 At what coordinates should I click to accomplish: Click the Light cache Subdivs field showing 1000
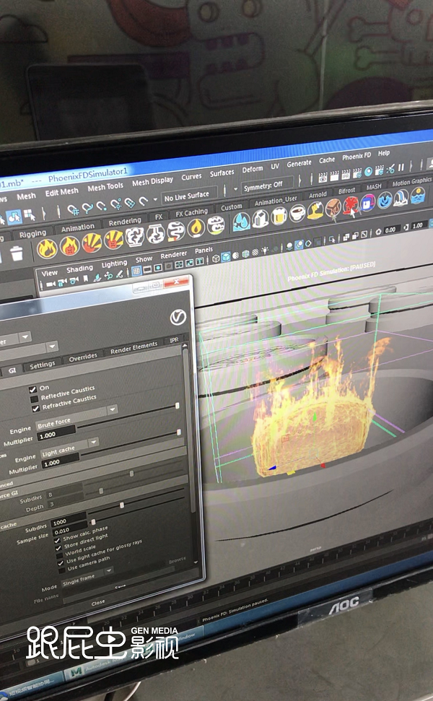(x=69, y=521)
